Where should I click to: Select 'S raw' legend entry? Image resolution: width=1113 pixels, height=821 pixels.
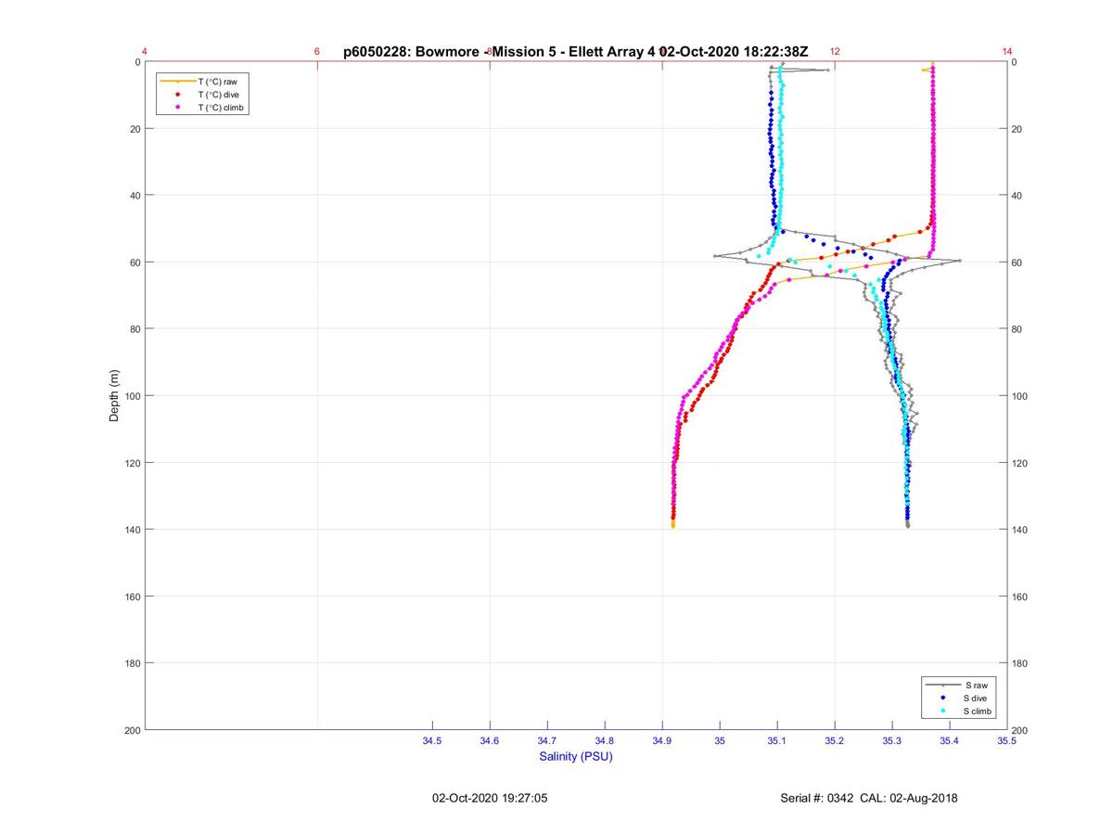pyautogui.click(x=976, y=685)
